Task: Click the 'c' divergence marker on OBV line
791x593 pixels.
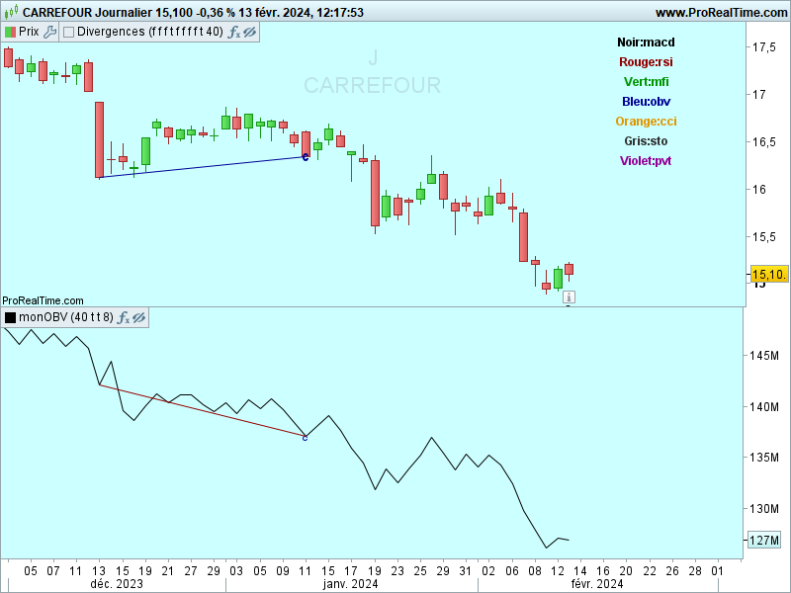Action: (305, 439)
